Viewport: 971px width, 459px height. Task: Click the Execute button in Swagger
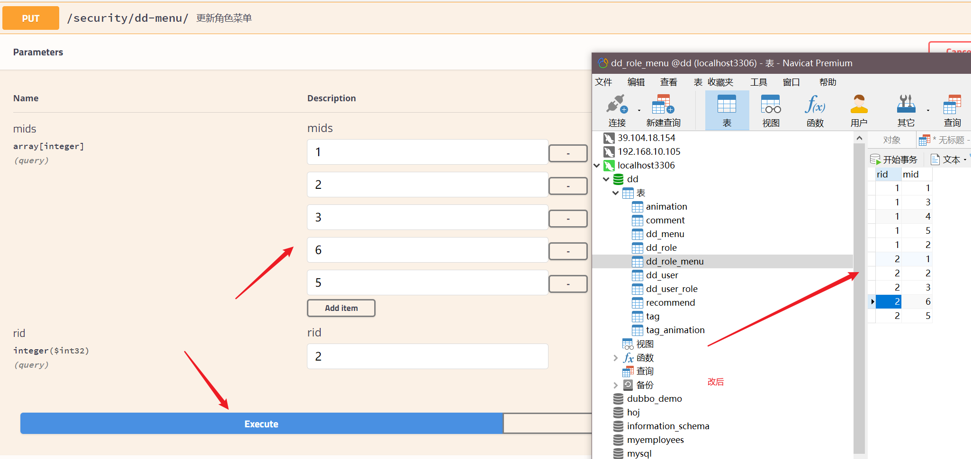(261, 423)
